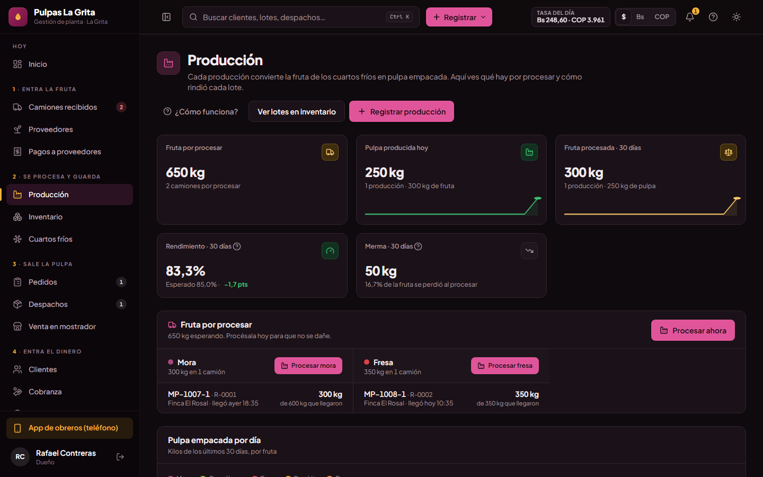Click trending-down icon on Merma card
Viewport: 763px width, 477px height.
529,251
